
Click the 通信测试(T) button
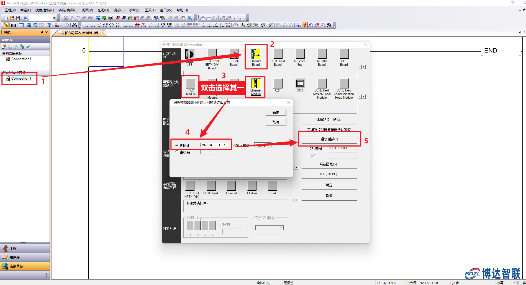[x=329, y=139]
